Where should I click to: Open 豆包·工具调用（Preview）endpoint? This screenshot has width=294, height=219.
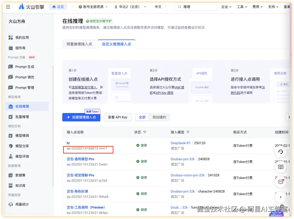pos(86,207)
